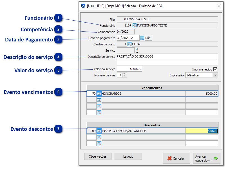Open the Centro de custo lookup icon
Viewport: 230px width, 170px height.
(129, 44)
